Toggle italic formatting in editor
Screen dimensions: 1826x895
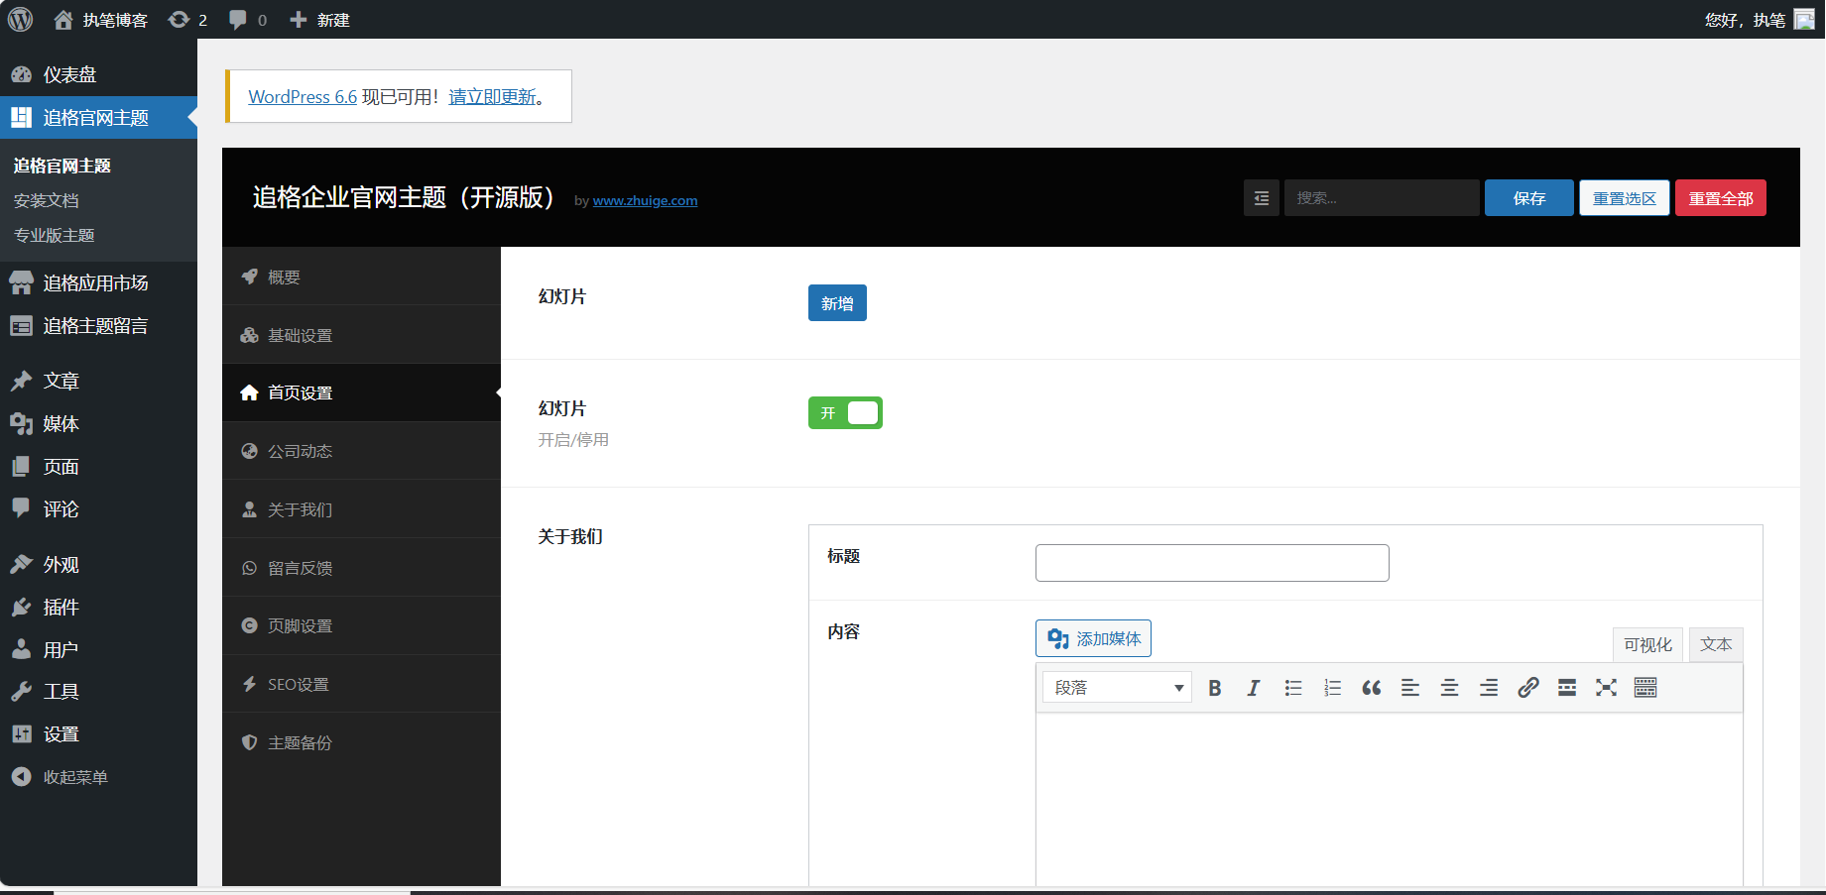pyautogui.click(x=1254, y=688)
